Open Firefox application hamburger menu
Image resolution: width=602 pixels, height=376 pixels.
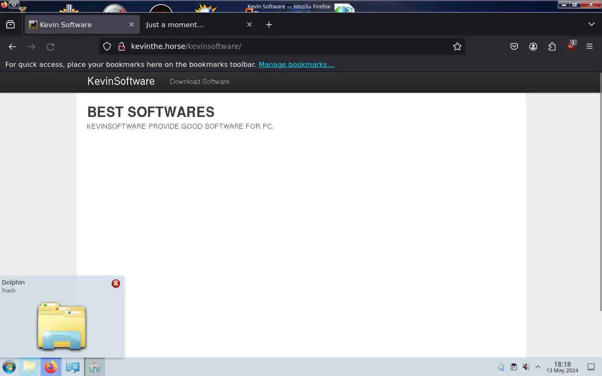point(589,47)
